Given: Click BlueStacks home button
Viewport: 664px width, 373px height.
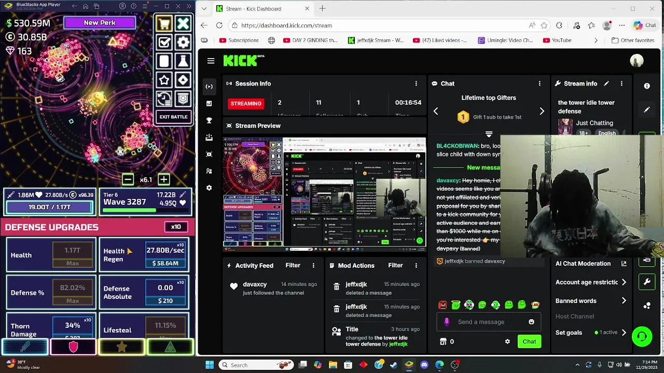Looking at the screenshot, I should point(85,6).
